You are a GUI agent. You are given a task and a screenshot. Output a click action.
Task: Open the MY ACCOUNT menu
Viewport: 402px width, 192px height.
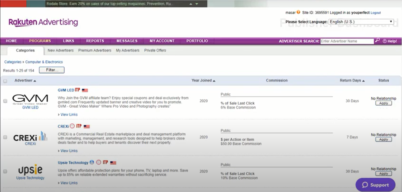pos(162,41)
